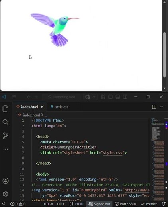This screenshot has height=207, width=168.
Task: Go back with the left arrow
Action: coord(29,97)
